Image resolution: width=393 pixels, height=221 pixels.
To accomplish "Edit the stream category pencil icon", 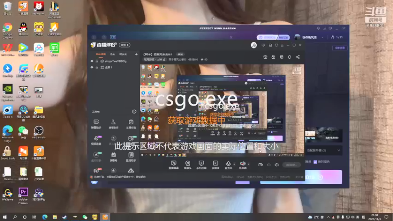I will click(164, 59).
